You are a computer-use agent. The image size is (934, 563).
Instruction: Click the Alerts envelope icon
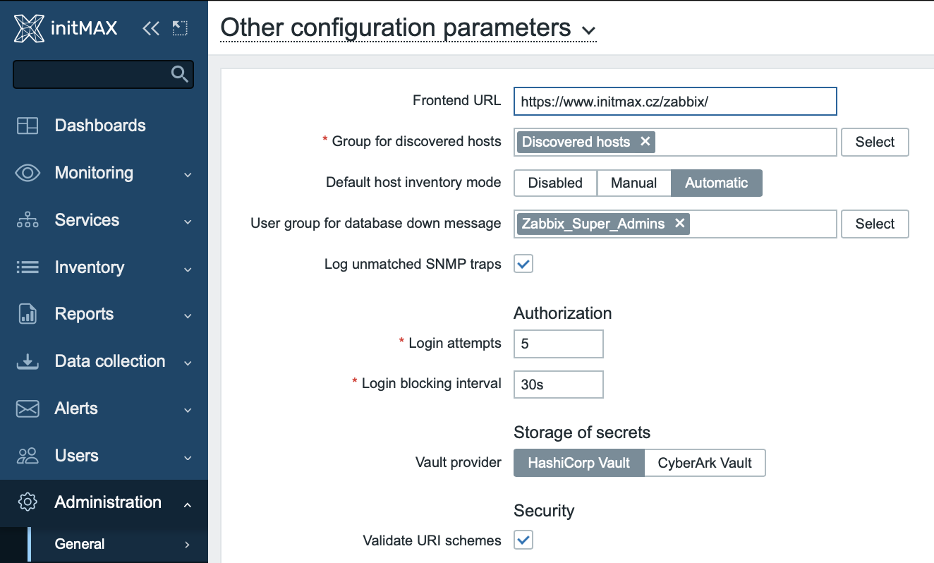pyautogui.click(x=28, y=408)
